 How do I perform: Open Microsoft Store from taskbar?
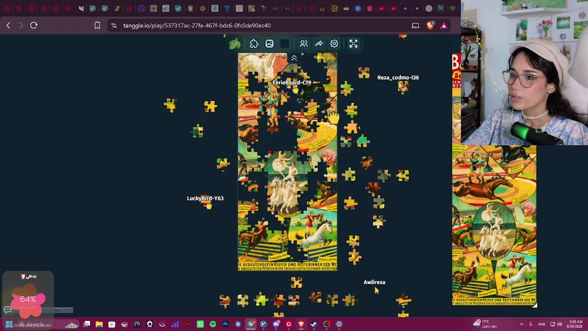pos(112,324)
